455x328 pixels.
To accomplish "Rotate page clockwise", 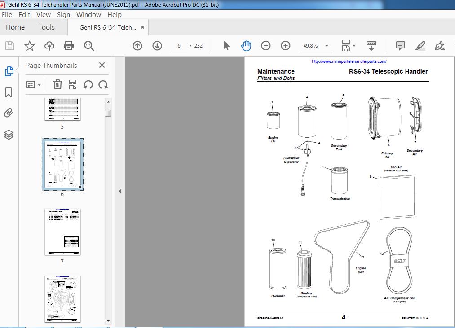I will (103, 85).
